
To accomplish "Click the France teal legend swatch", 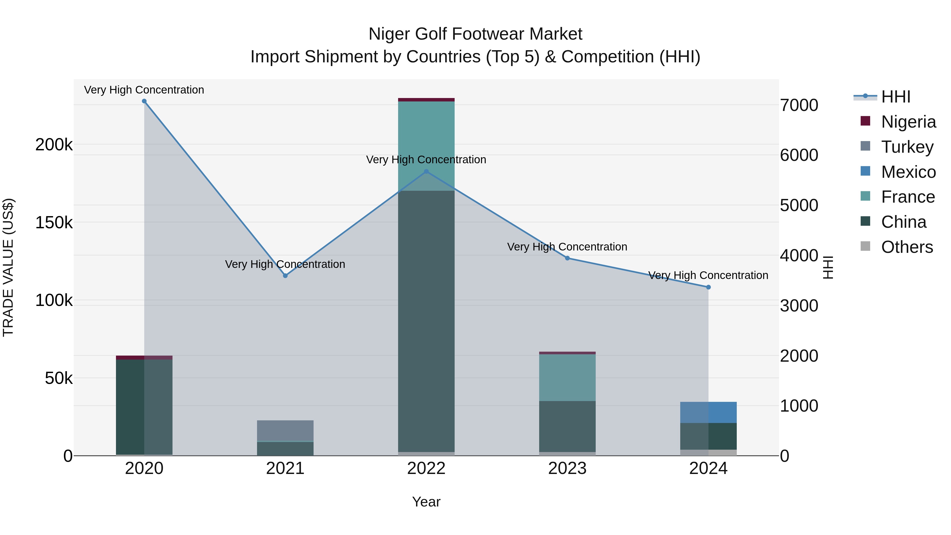I will [865, 196].
